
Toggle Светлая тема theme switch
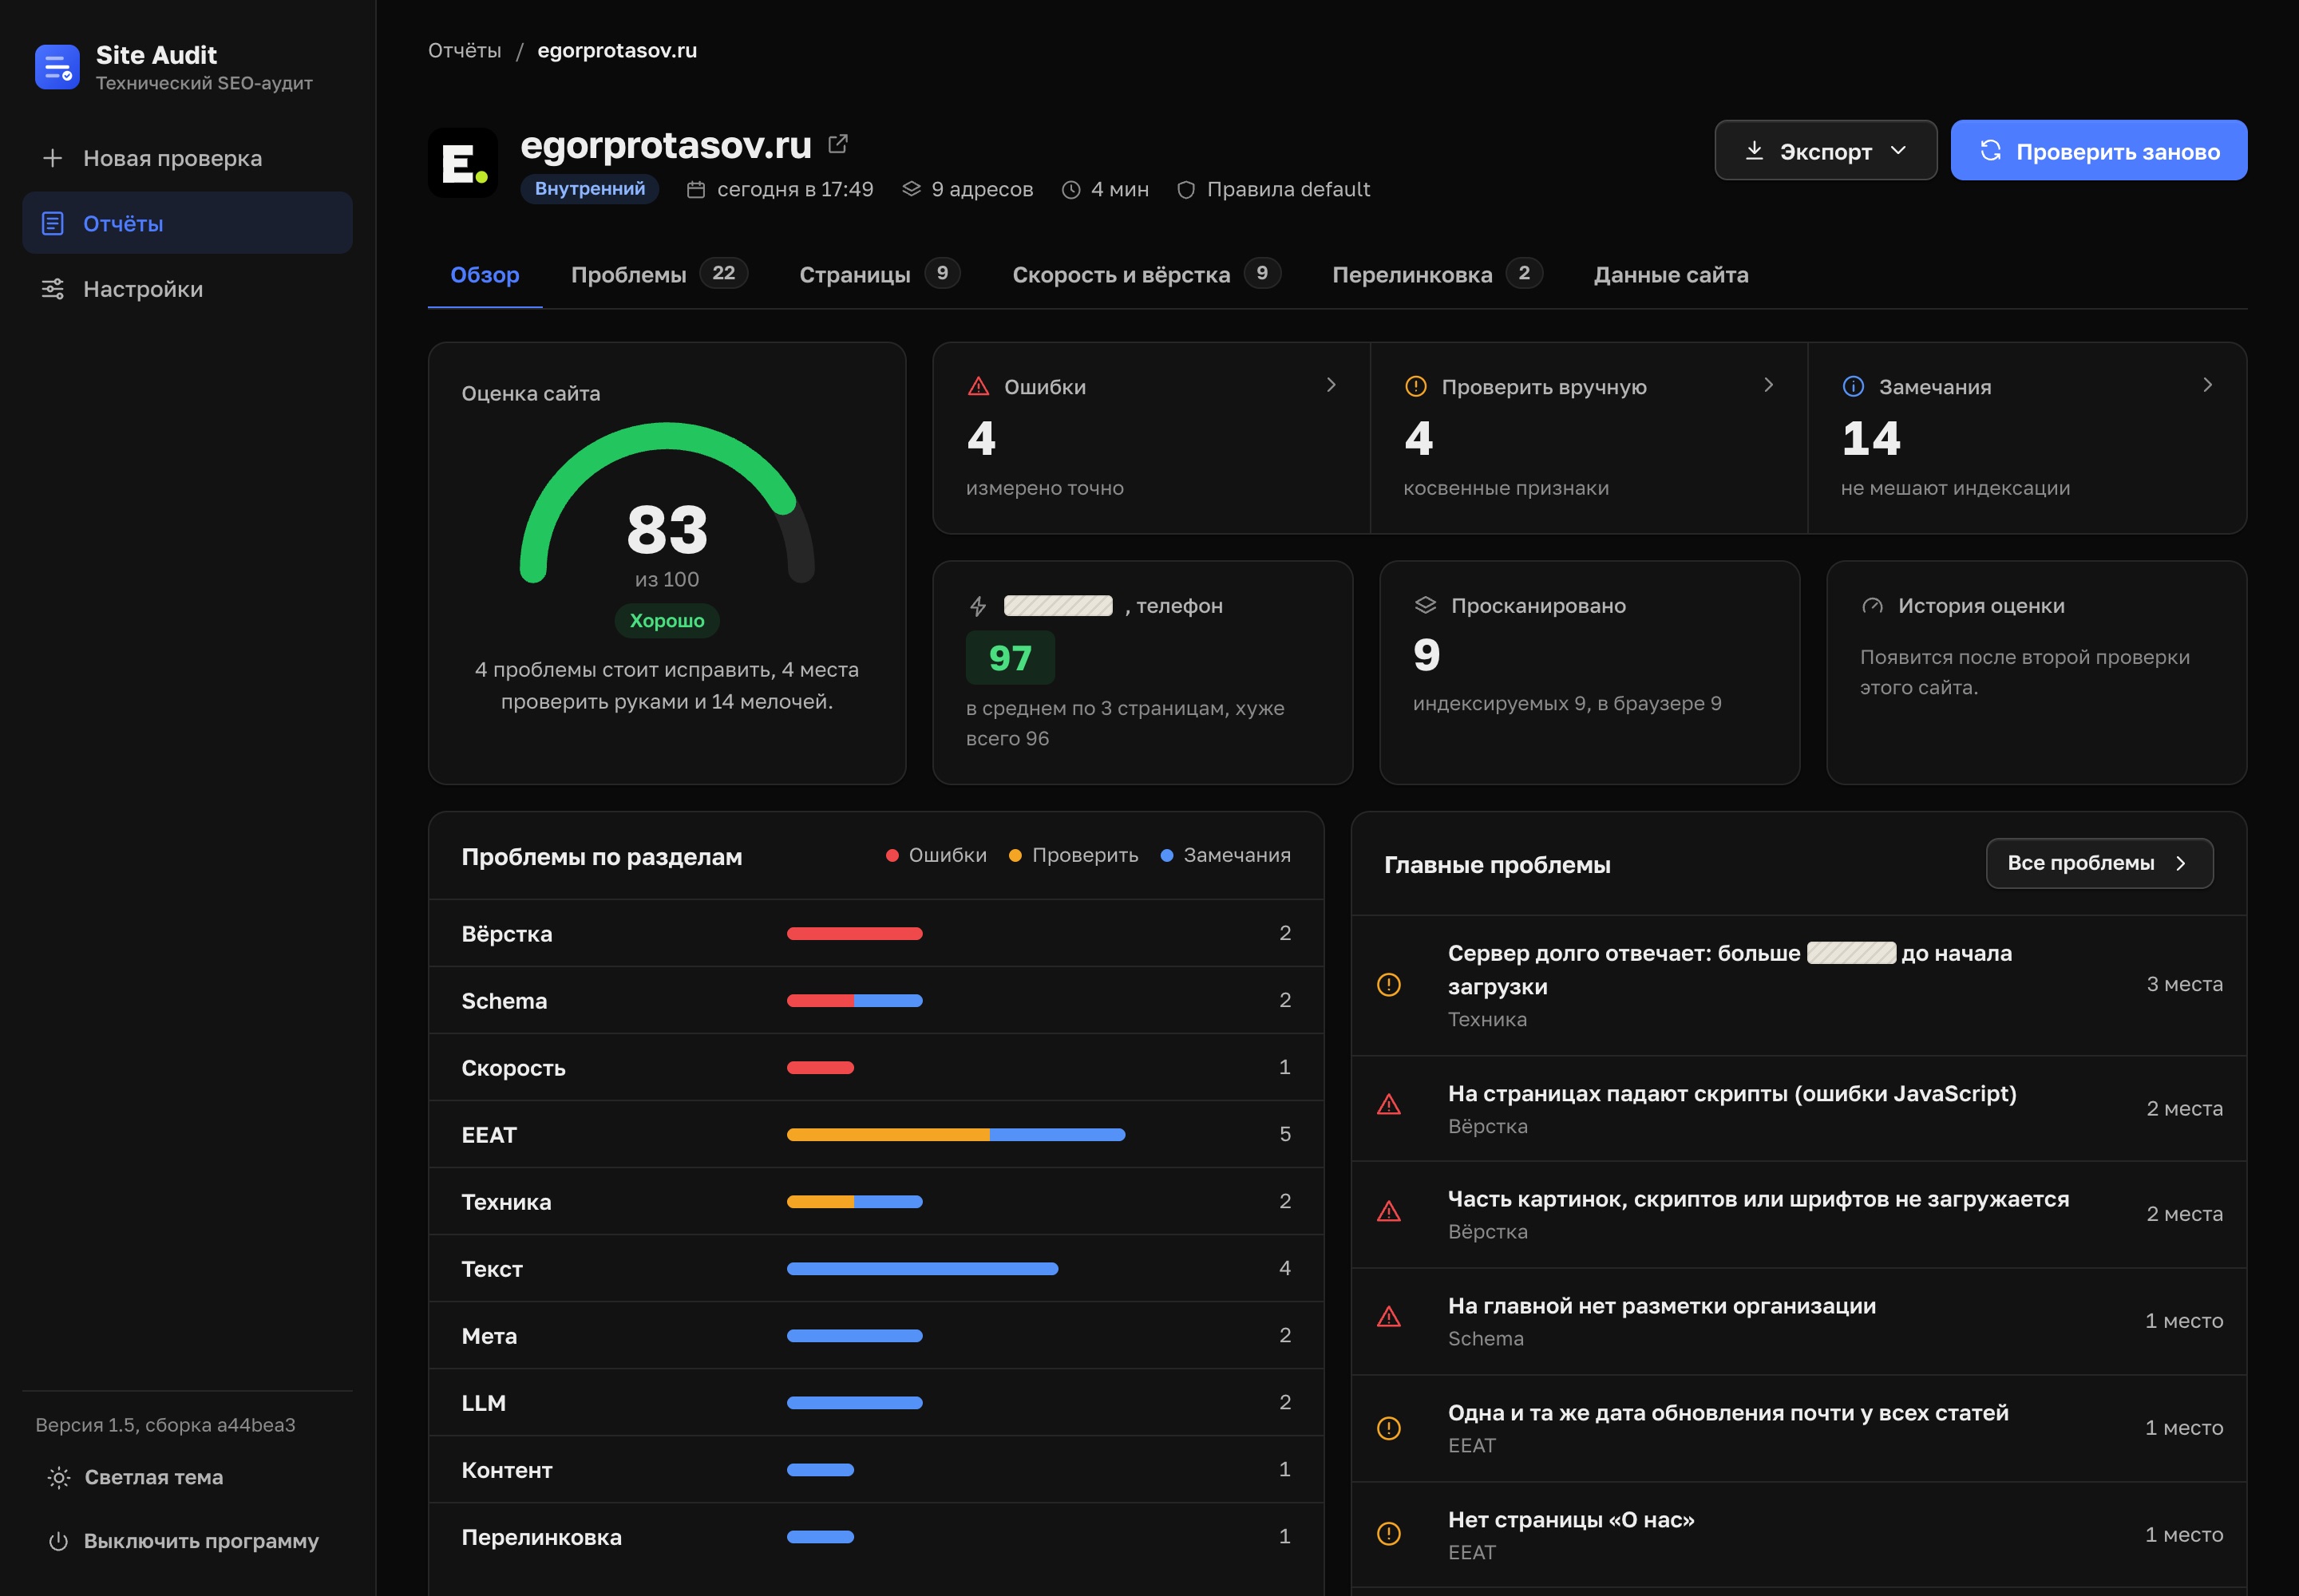coord(135,1477)
